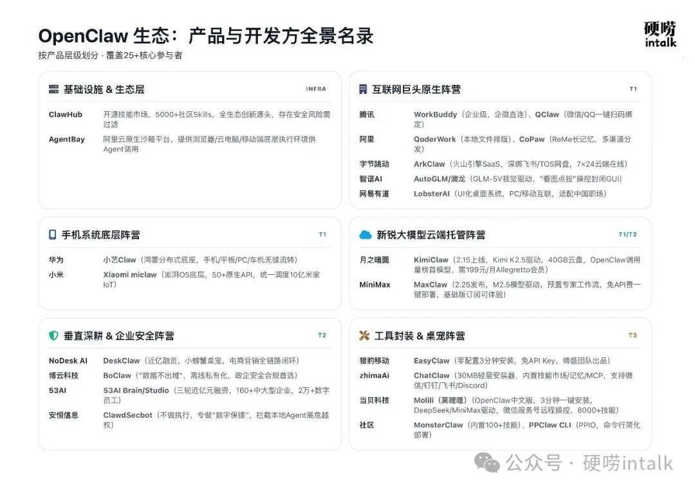695x491 pixels.
Task: Click the T3 tag on the 桌宠阵营 card
Action: pyautogui.click(x=633, y=335)
